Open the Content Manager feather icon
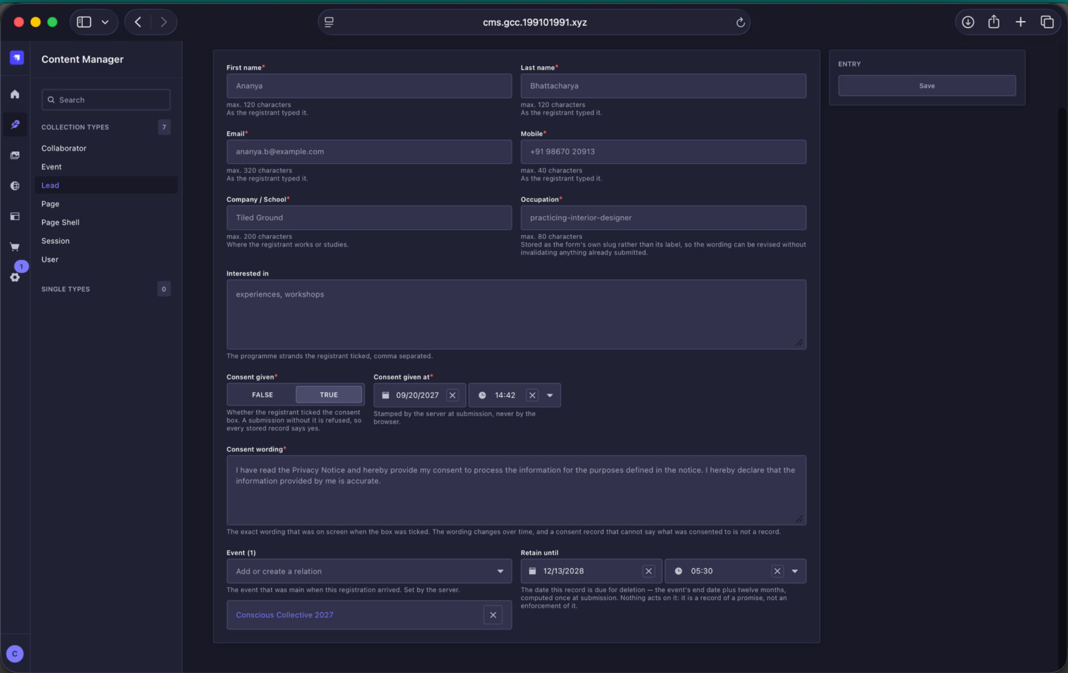The width and height of the screenshot is (1068, 673). [x=15, y=125]
